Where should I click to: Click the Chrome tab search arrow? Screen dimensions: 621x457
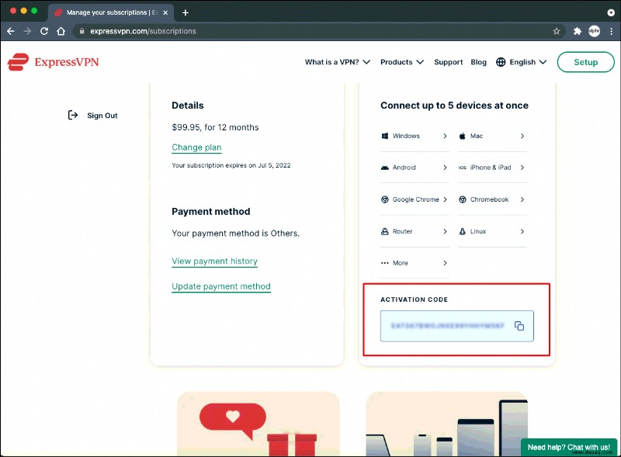pyautogui.click(x=611, y=12)
